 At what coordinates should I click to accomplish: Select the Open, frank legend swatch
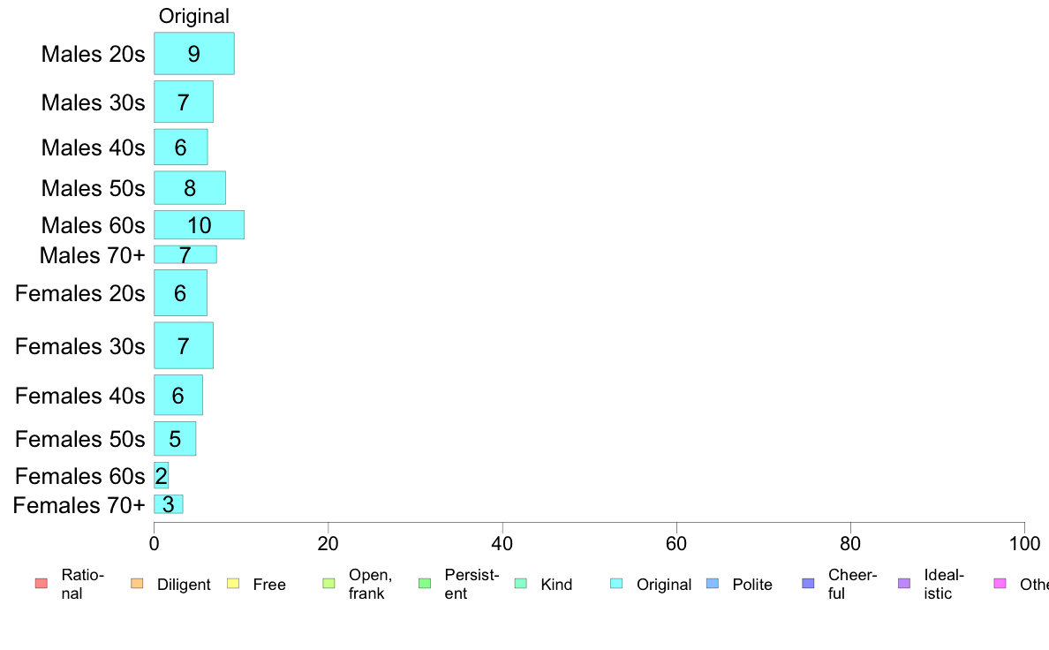pyautogui.click(x=328, y=584)
